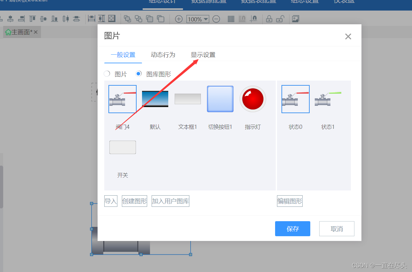Select the grid display icon
Viewport: 412px width, 272px height.
point(231,19)
